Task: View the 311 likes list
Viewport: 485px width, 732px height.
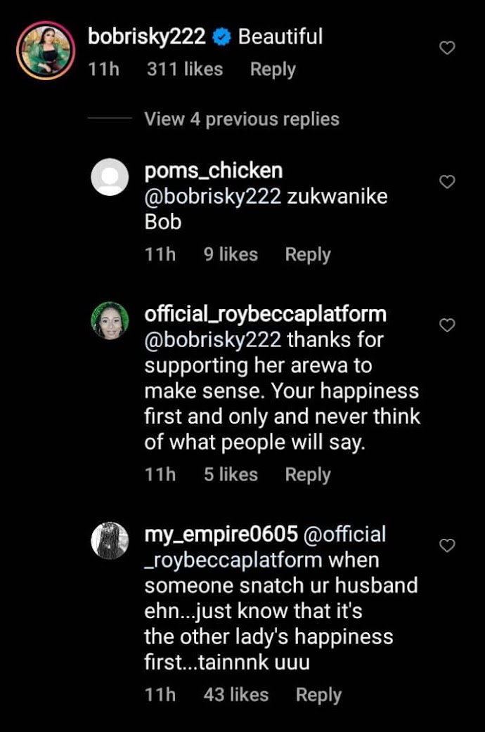Action: pos(185,69)
